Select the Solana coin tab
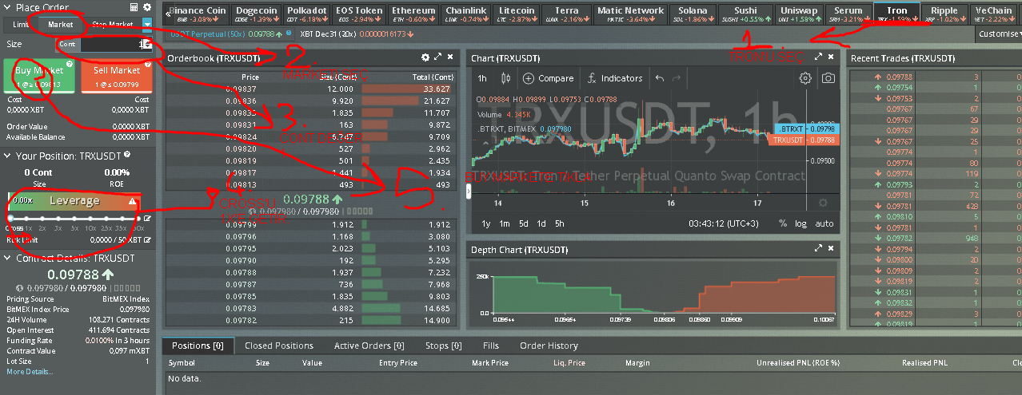Viewport: 1022px width, 395px height. click(692, 14)
